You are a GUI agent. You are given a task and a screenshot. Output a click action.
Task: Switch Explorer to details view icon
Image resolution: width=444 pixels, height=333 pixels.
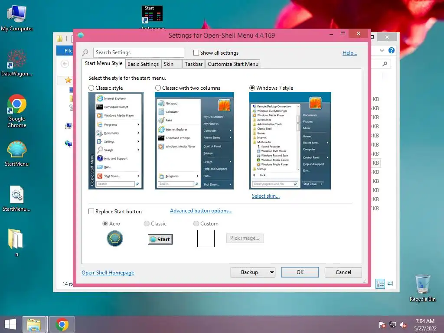[380, 284]
